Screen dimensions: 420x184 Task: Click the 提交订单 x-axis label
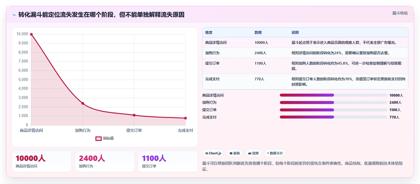coord(134,130)
